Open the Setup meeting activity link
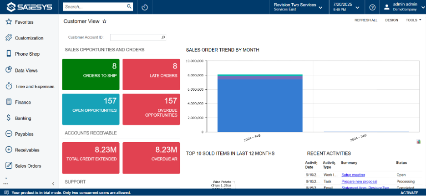 tap(353, 175)
